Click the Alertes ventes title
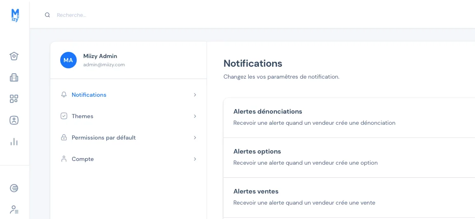Viewport: 475px width, 219px height. (x=256, y=191)
